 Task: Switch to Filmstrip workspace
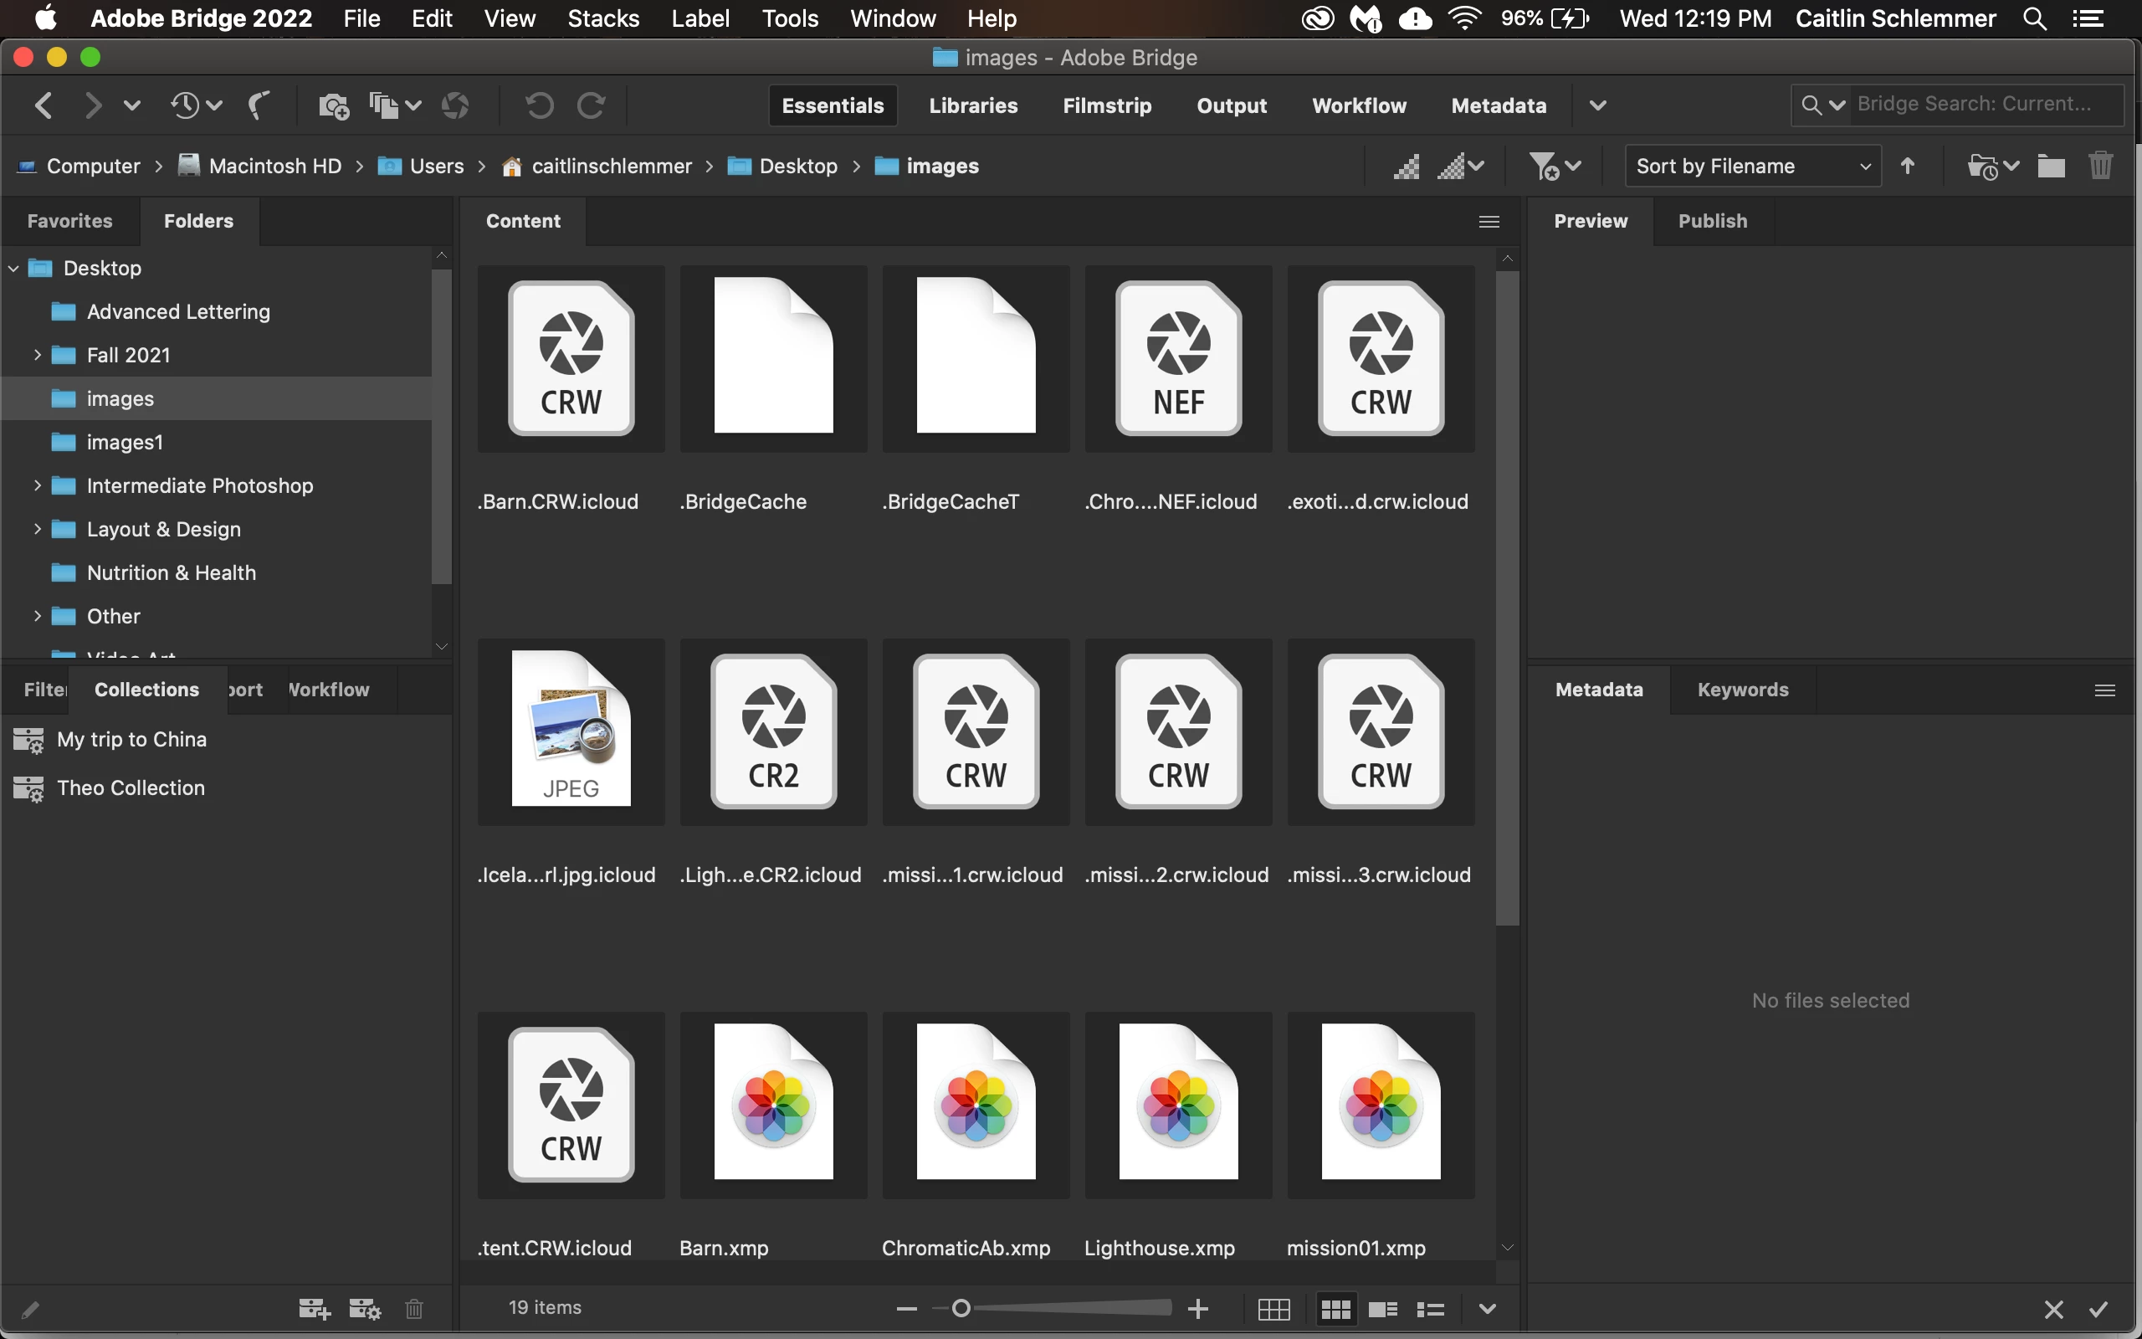pos(1106,105)
